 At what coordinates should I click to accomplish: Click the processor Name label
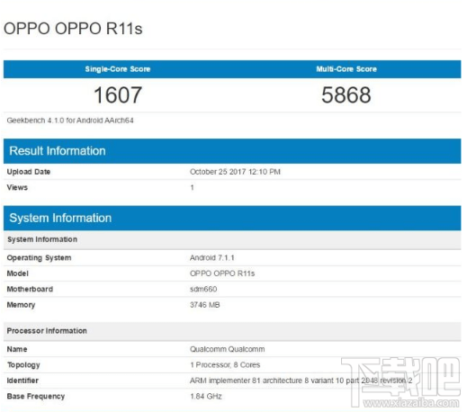17,349
